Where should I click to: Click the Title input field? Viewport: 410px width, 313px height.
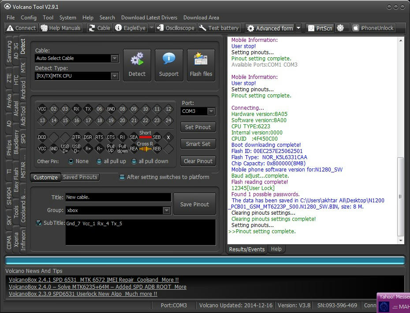pyautogui.click(x=118, y=197)
